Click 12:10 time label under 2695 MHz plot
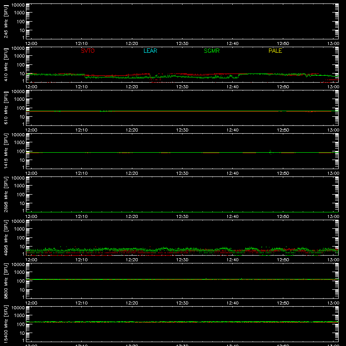This screenshot has width=346, height=346. pos(82,217)
